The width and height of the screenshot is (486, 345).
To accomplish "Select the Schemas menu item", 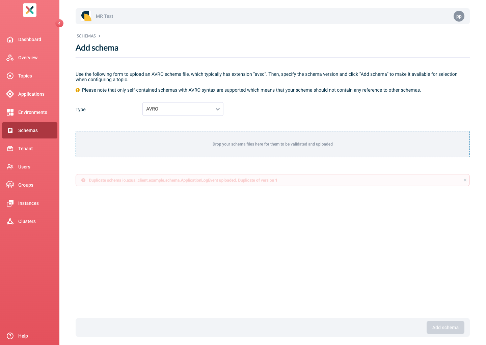I will pyautogui.click(x=30, y=130).
